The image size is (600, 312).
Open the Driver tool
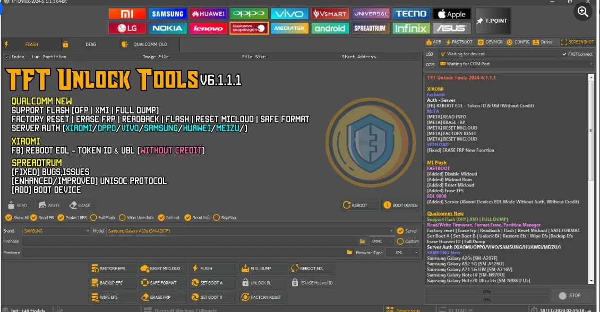coord(543,42)
